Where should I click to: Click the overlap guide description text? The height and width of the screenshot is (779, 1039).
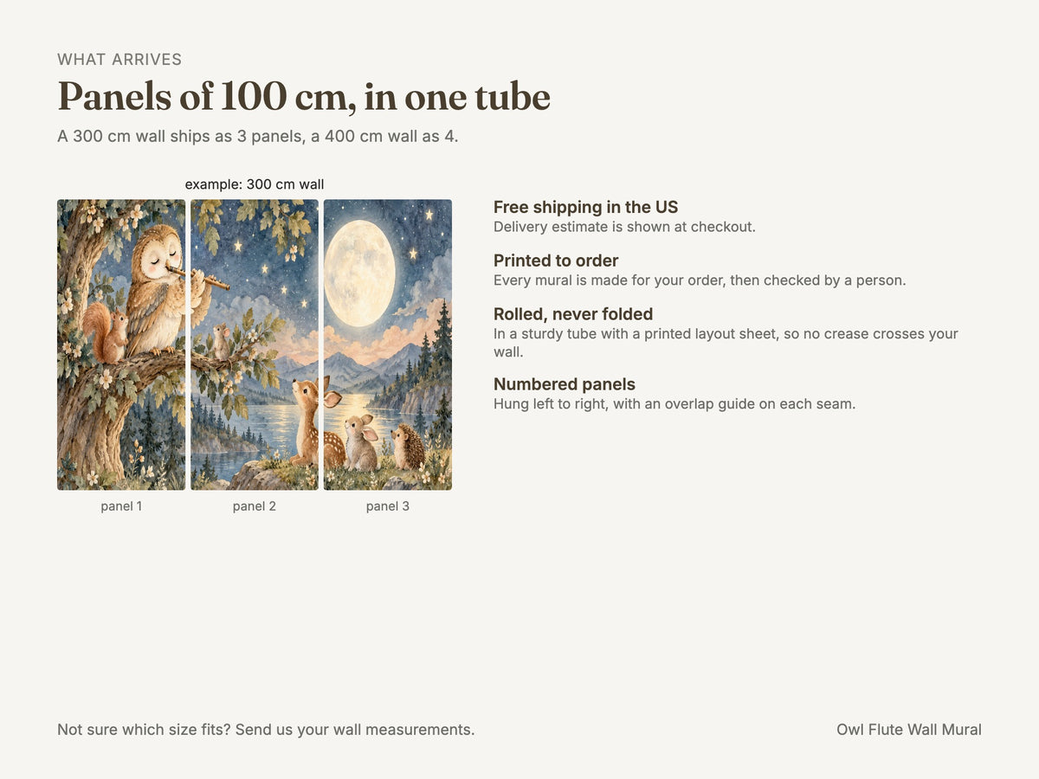point(674,403)
